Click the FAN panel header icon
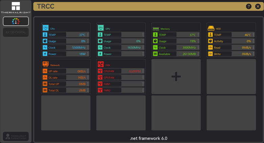The width and height of the screenshot is (264, 143). tap(101, 64)
